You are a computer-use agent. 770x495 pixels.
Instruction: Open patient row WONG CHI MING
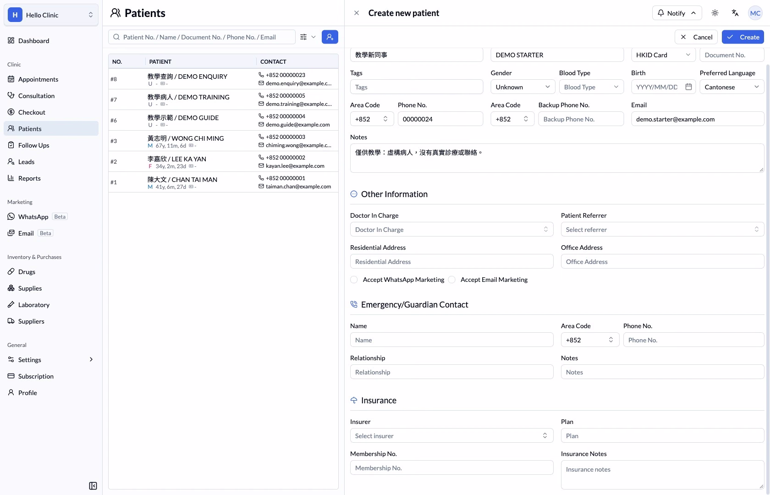click(223, 141)
